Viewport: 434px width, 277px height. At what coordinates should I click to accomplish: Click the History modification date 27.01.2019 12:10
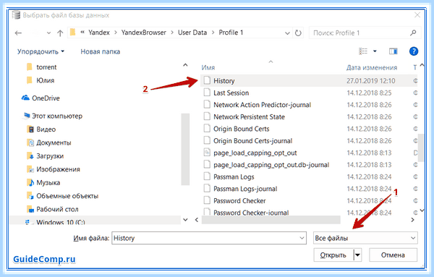[x=371, y=81]
